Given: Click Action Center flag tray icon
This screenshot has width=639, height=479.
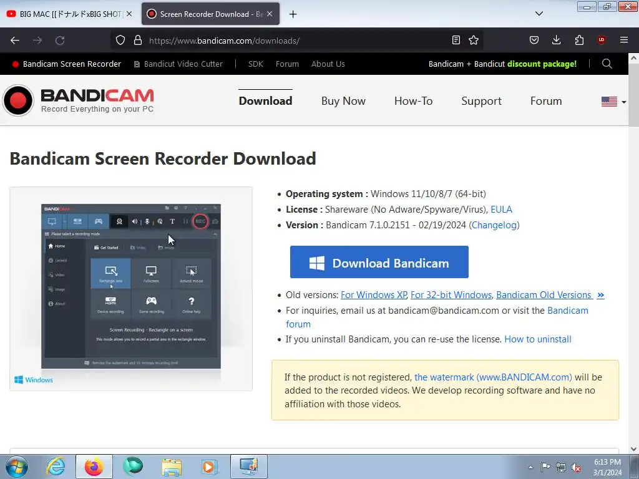Looking at the screenshot, I should pyautogui.click(x=545, y=467).
